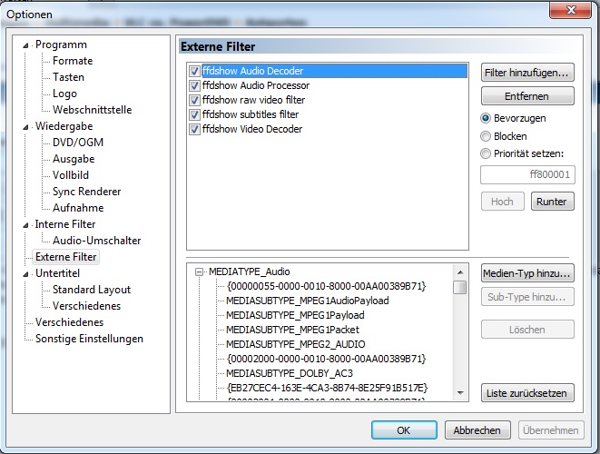
Task: Click the Liste zurücksetzen button
Action: 527,393
